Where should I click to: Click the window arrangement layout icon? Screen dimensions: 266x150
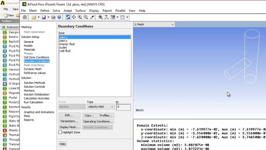point(113,17)
